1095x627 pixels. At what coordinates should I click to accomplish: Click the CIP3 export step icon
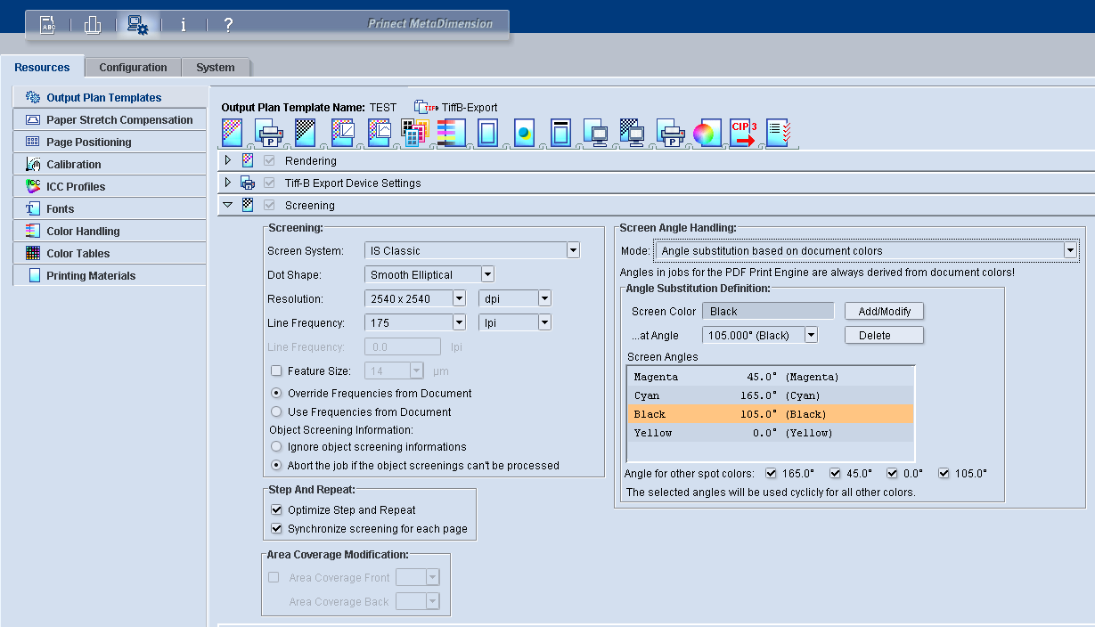[x=742, y=132]
